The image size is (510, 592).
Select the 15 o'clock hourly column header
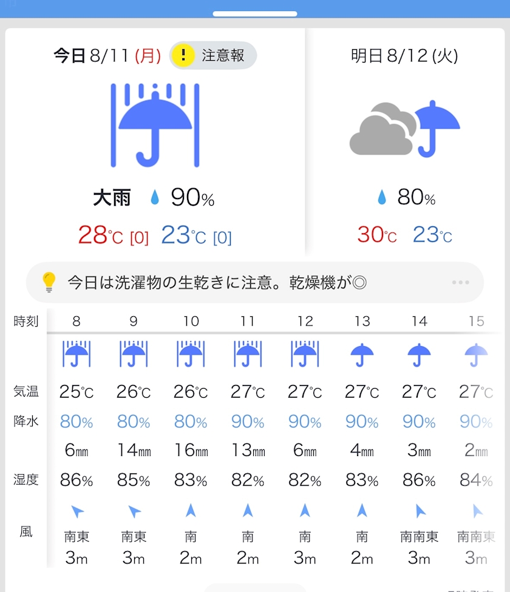[476, 321]
